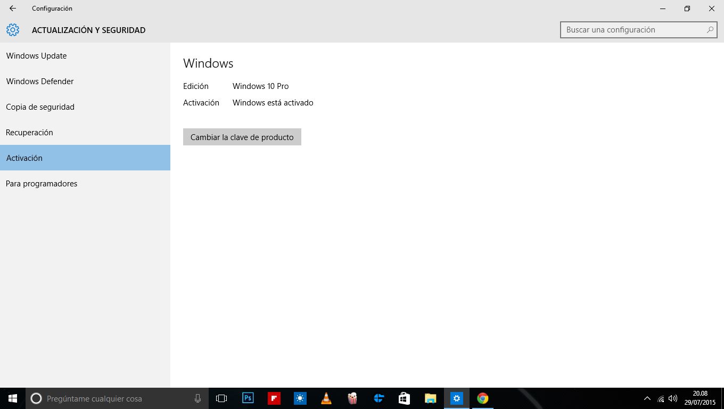Launch VLC media player from taskbar
Screen dimensions: 724x409
coord(326,398)
